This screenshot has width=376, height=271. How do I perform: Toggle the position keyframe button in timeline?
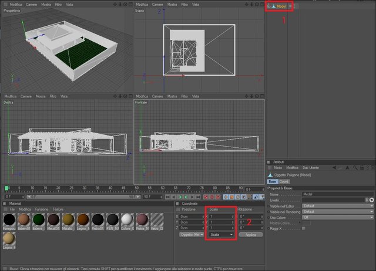[226, 197]
